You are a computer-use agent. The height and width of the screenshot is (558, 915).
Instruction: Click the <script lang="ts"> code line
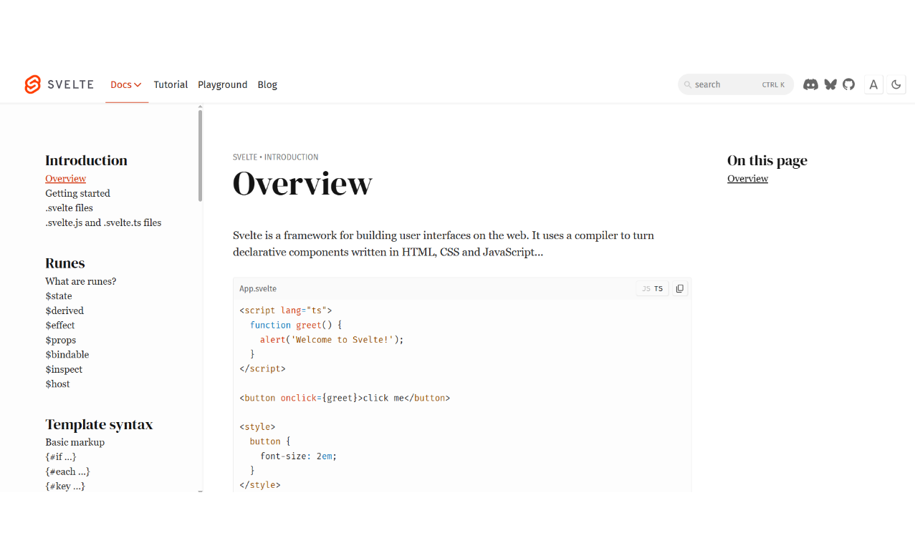(286, 310)
